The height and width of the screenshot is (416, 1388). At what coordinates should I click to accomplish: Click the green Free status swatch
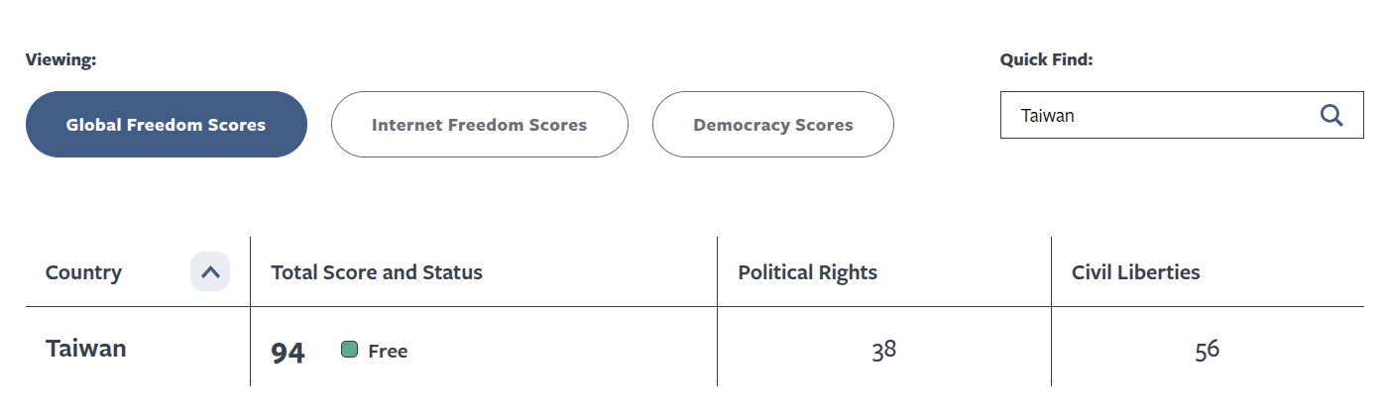point(349,350)
